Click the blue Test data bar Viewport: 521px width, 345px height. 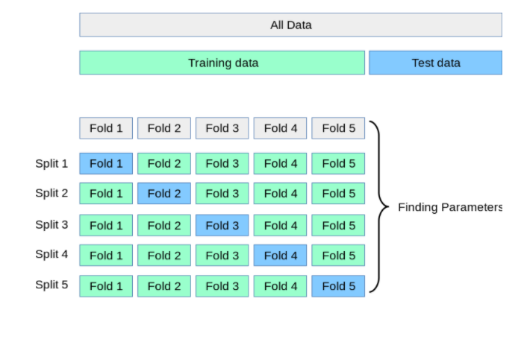(435, 63)
